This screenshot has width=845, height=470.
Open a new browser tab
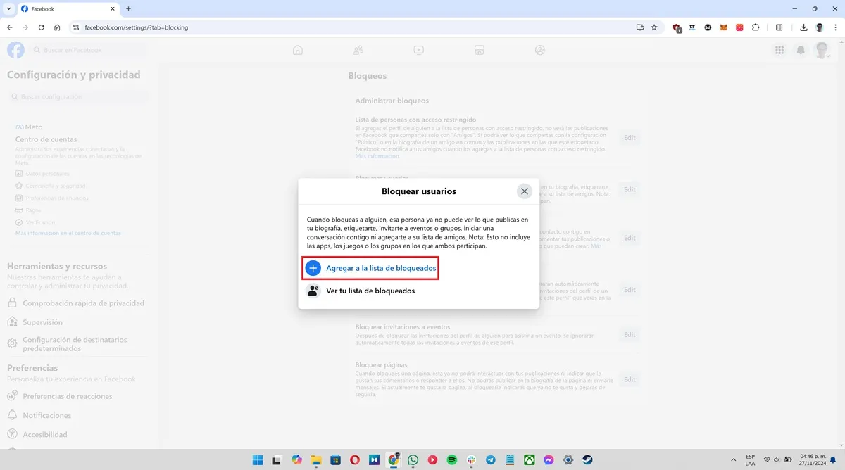[128, 8]
